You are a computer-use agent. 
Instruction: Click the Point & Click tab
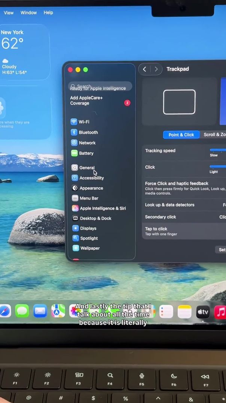pos(181,134)
